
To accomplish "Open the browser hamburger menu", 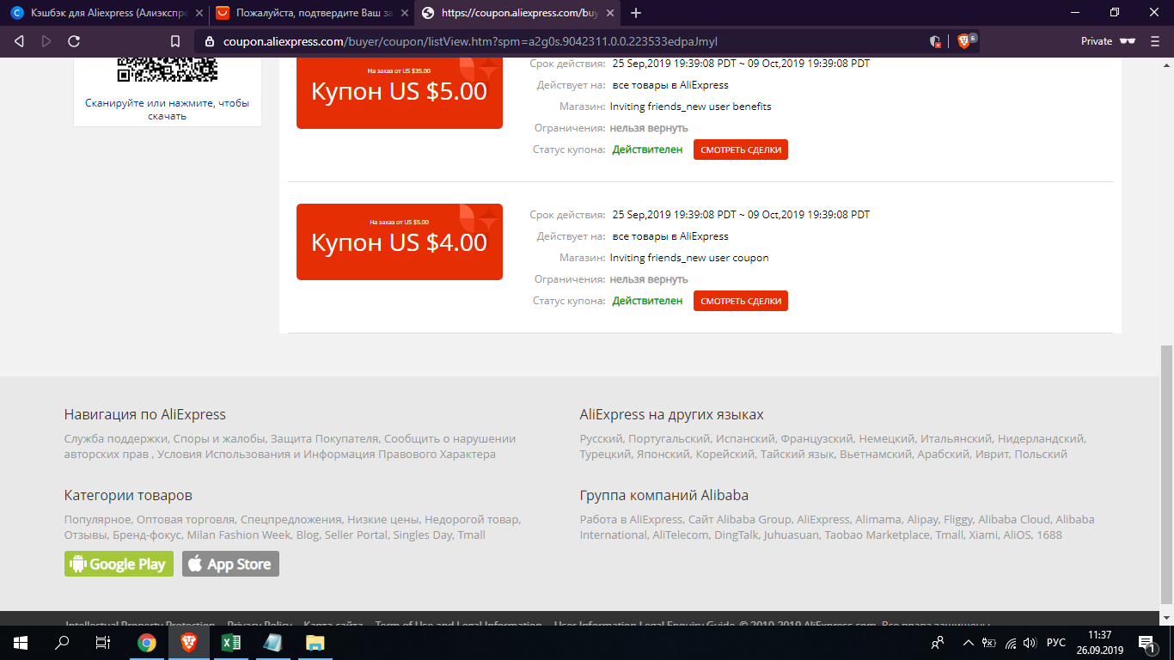I will [1155, 41].
